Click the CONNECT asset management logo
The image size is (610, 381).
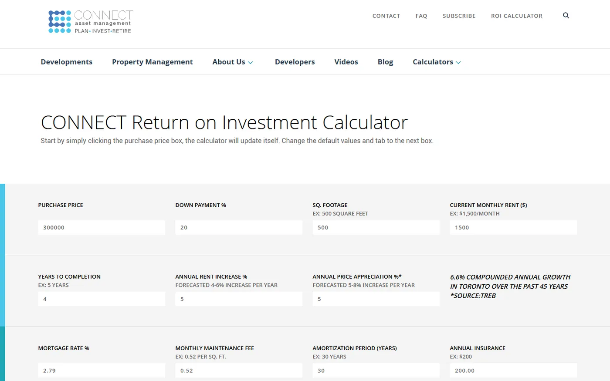click(90, 22)
